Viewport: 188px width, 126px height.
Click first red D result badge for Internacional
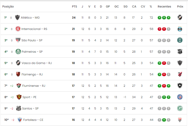coord(159,29)
